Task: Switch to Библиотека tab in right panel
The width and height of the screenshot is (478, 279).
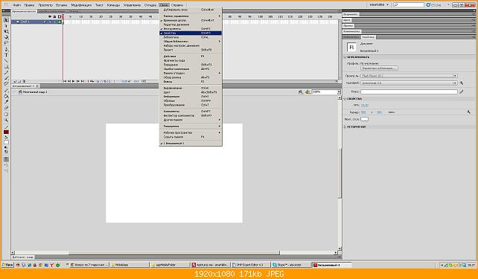Action: click(x=351, y=37)
